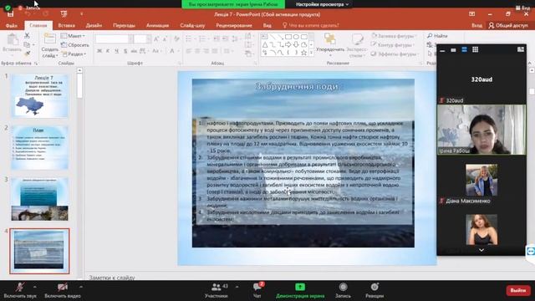
Task: Open the Вид ribbon tab
Action: click(x=267, y=26)
